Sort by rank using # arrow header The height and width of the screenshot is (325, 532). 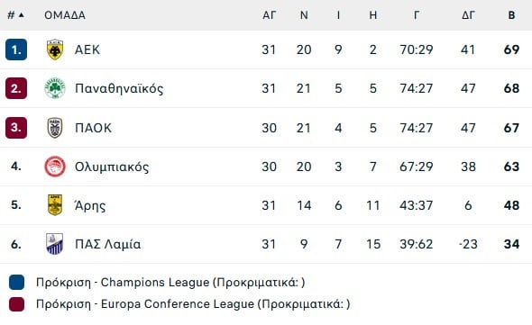15,15
